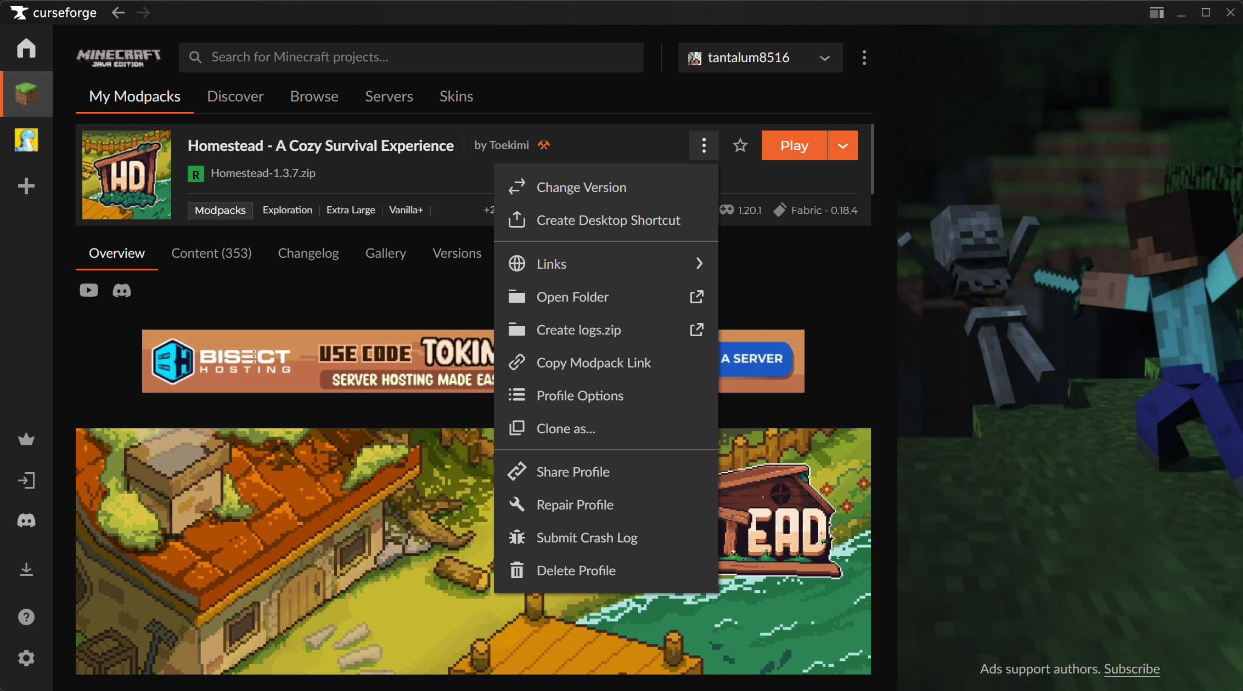This screenshot has width=1243, height=691.
Task: Click the Vanilla+ category tag
Action: click(406, 210)
